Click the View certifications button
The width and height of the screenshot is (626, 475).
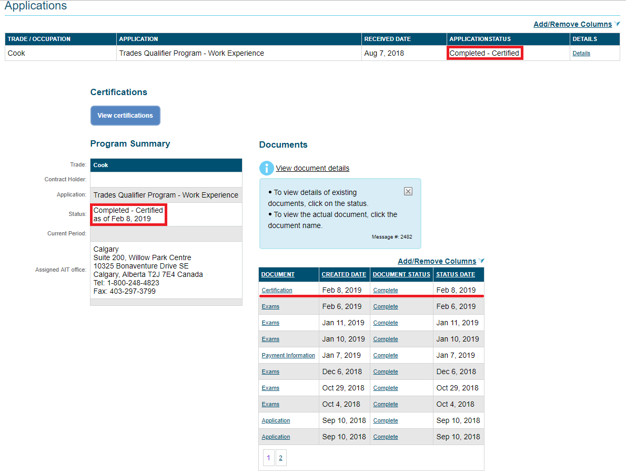(x=125, y=116)
